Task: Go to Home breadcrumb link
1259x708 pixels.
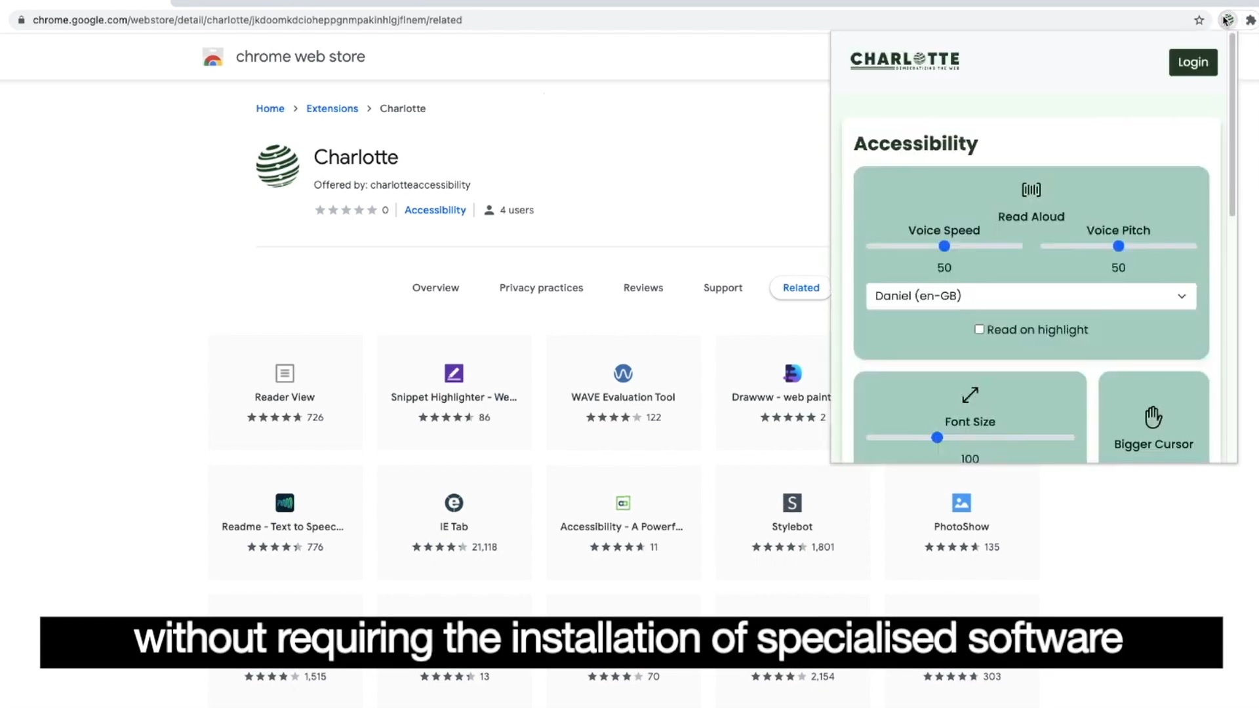Action: tap(270, 108)
